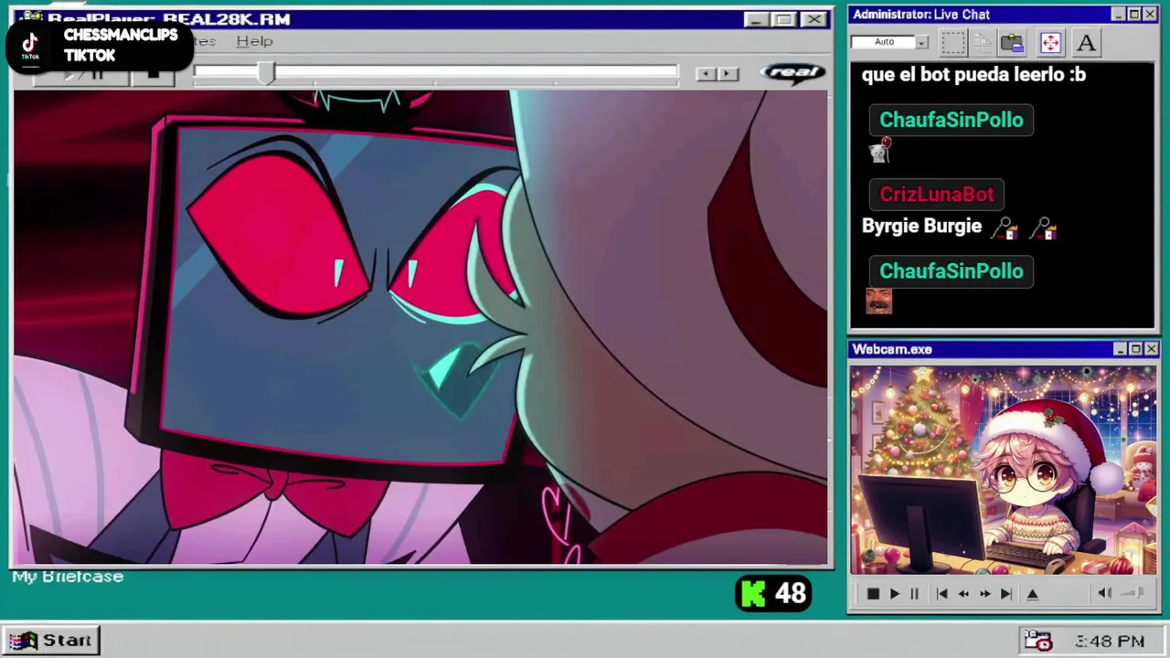Screen dimensions: 1170x658
Task: Click the emote under first ChaufaSinPollo
Action: click(x=880, y=152)
